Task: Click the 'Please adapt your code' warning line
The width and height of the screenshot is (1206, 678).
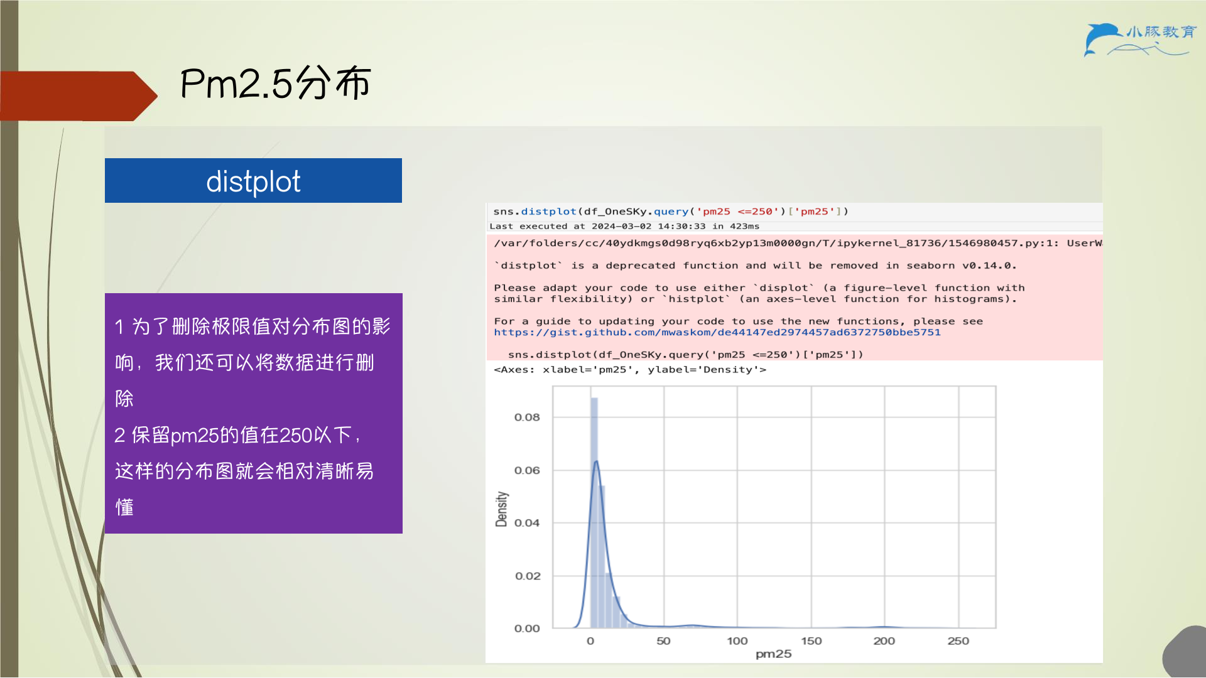Action: [759, 293]
